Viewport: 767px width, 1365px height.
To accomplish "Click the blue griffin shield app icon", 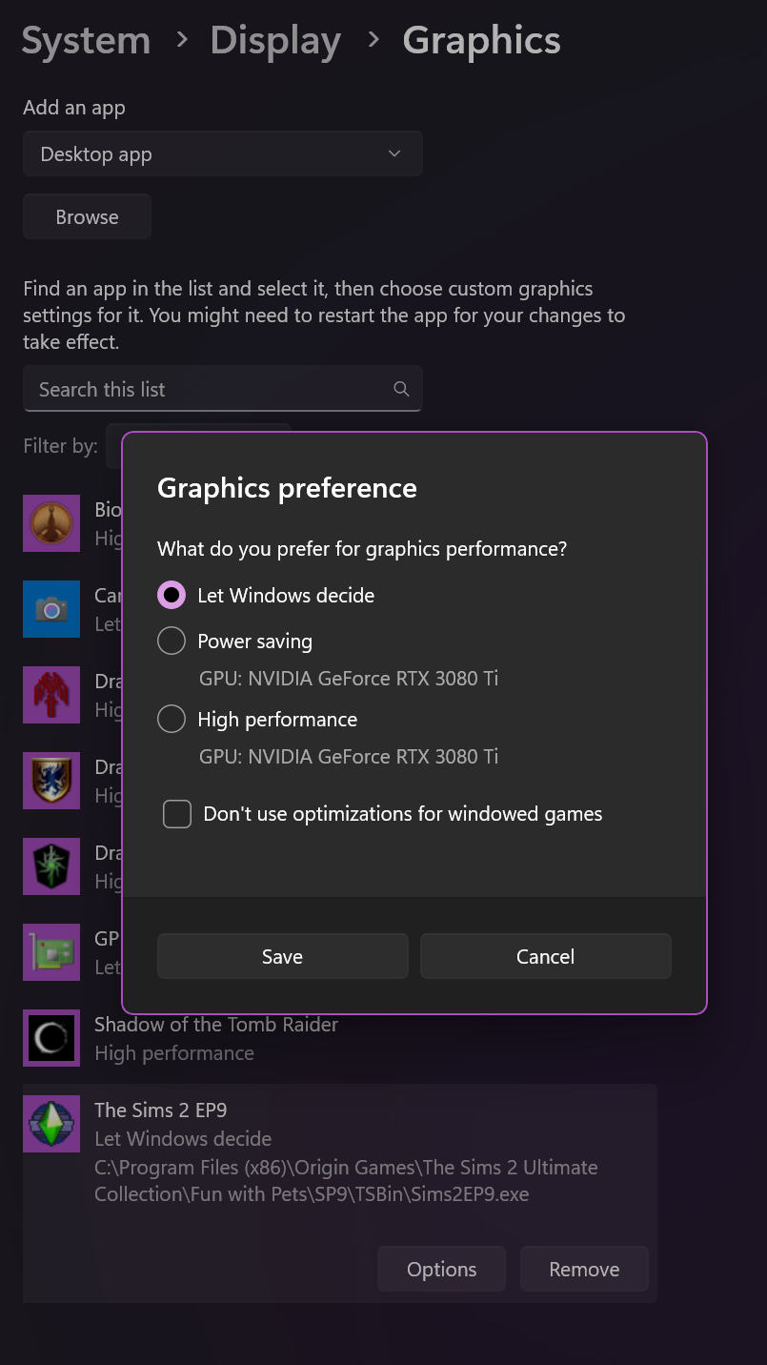I will [51, 781].
